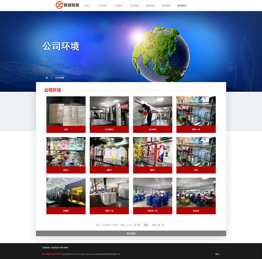Click the 返回顶部 back-to-top bar

(x=131, y=233)
